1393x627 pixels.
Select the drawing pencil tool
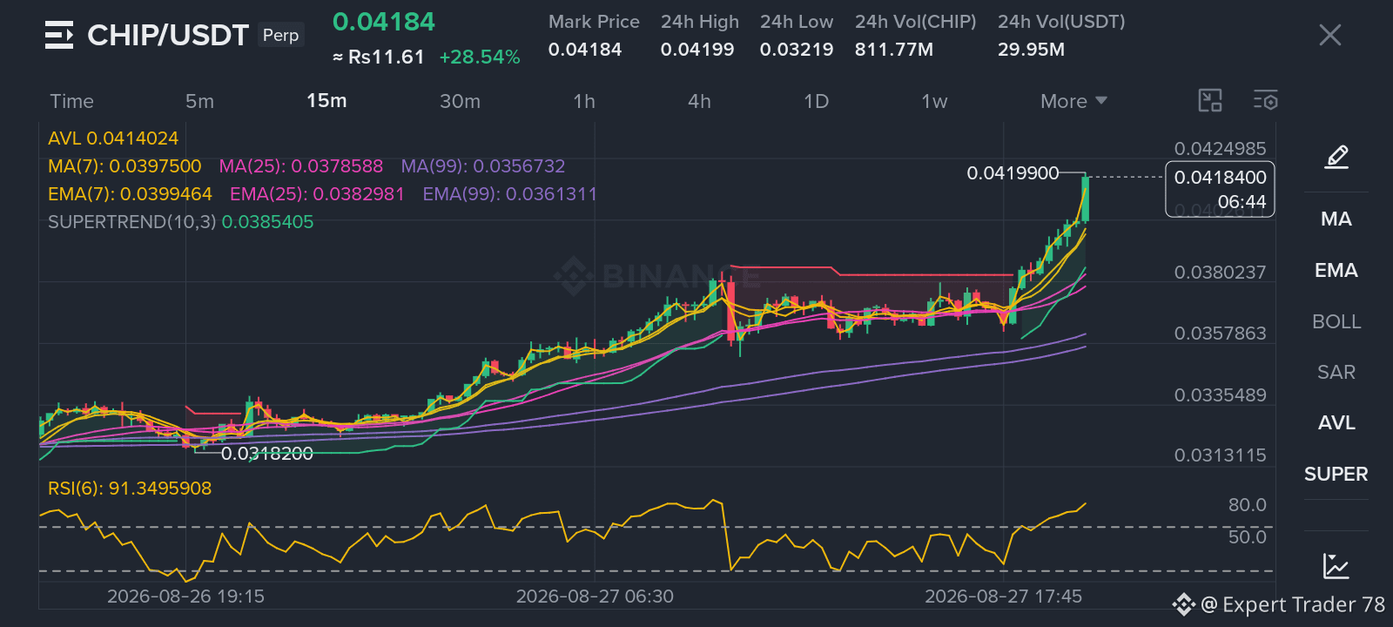(1336, 157)
